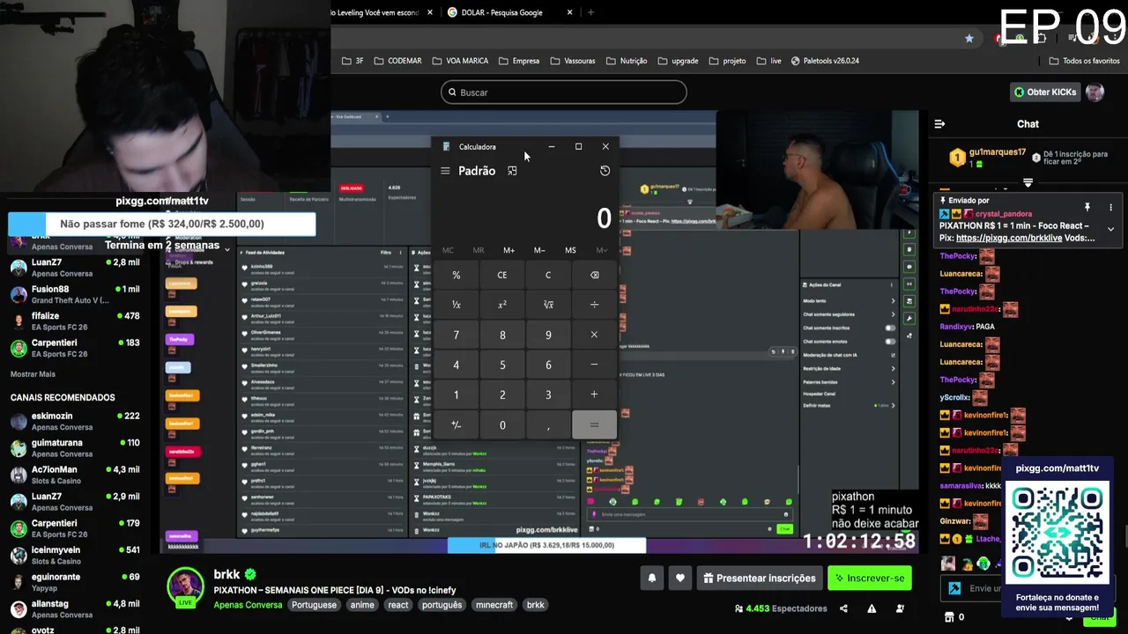
Task: Click Mostrar Mais in the sidebar
Action: [33, 374]
